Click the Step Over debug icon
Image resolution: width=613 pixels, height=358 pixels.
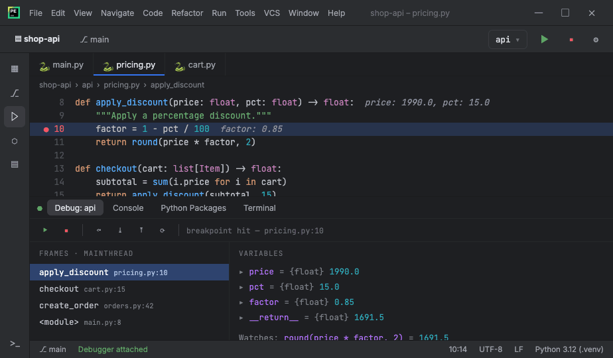coord(99,230)
